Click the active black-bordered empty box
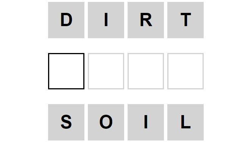 coord(66,71)
